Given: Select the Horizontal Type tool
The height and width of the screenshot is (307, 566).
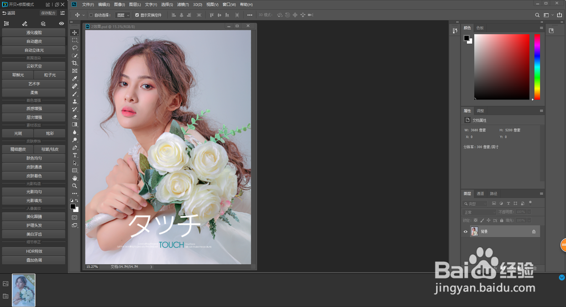Looking at the screenshot, I should click(75, 156).
